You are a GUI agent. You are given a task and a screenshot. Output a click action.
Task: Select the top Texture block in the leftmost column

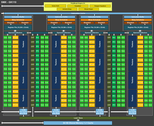(23, 44)
